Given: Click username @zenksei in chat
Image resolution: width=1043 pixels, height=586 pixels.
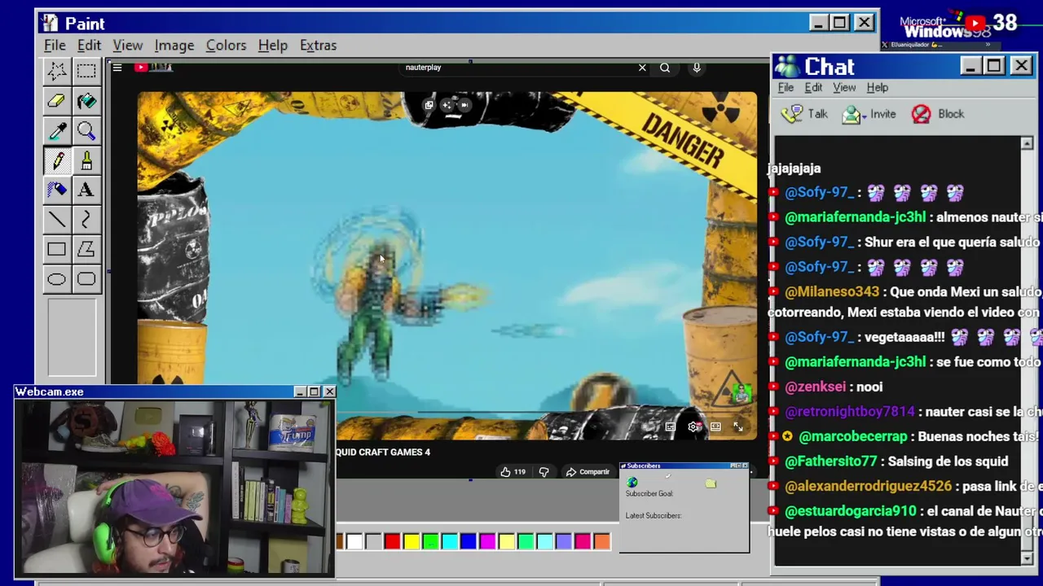Looking at the screenshot, I should 815,387.
